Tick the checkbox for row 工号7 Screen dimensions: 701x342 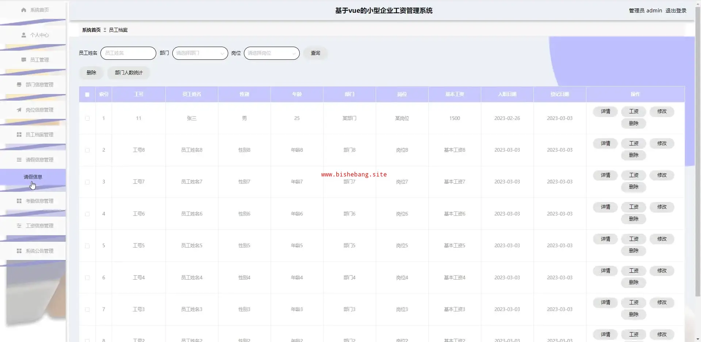87,182
